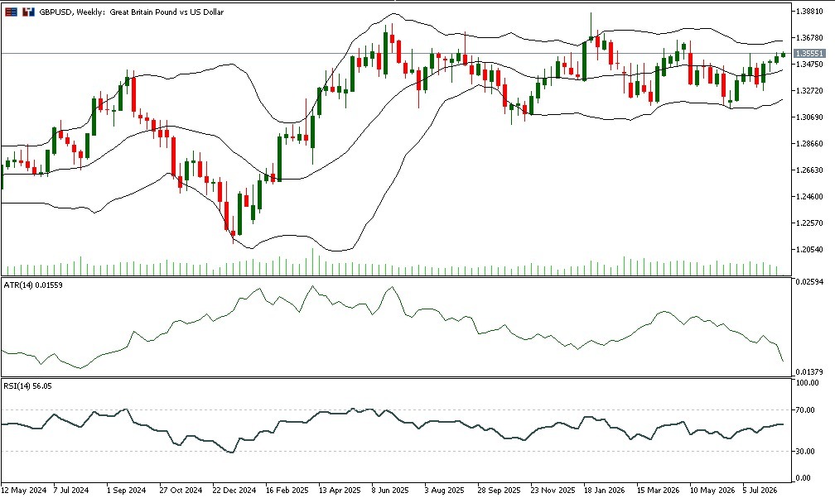The width and height of the screenshot is (835, 498).
Task: Select the current price tag 1.35551
Action: click(809, 53)
